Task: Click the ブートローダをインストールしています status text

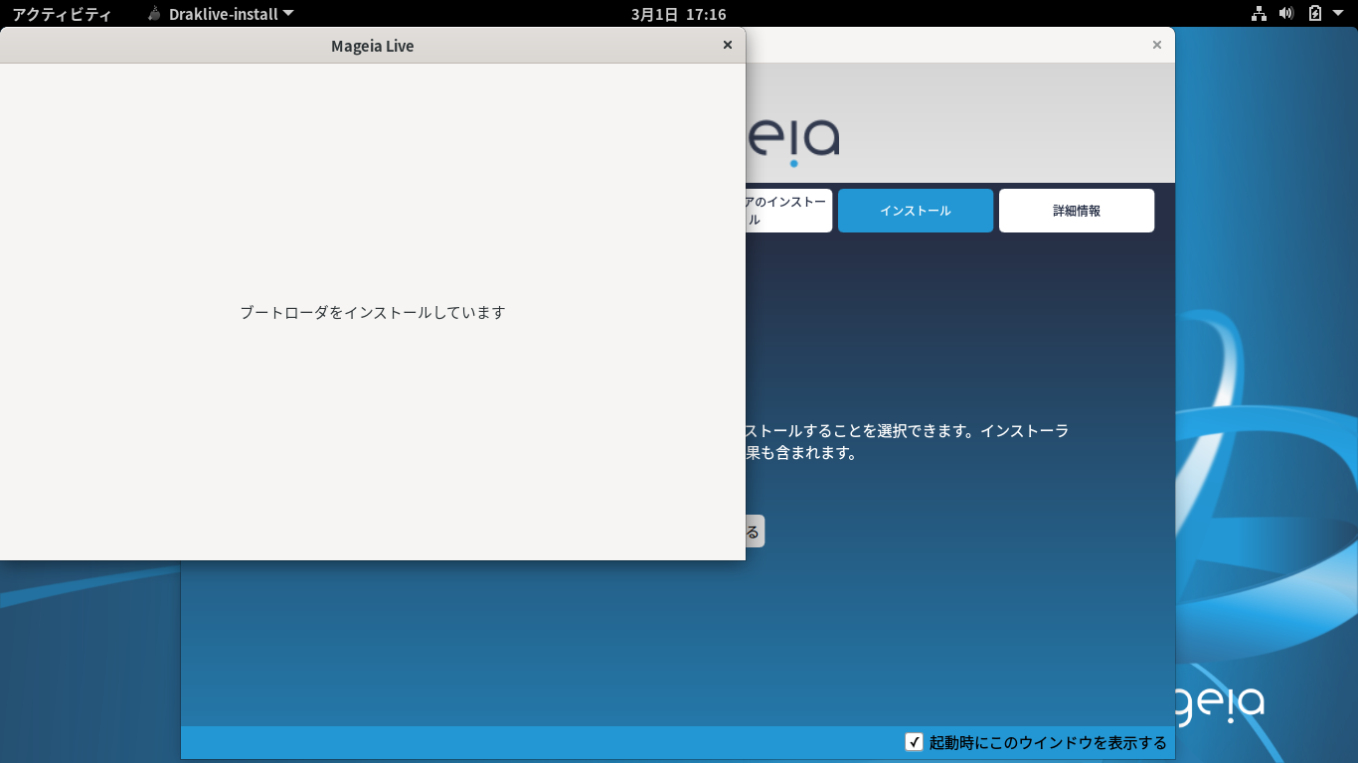Action: 373,312
